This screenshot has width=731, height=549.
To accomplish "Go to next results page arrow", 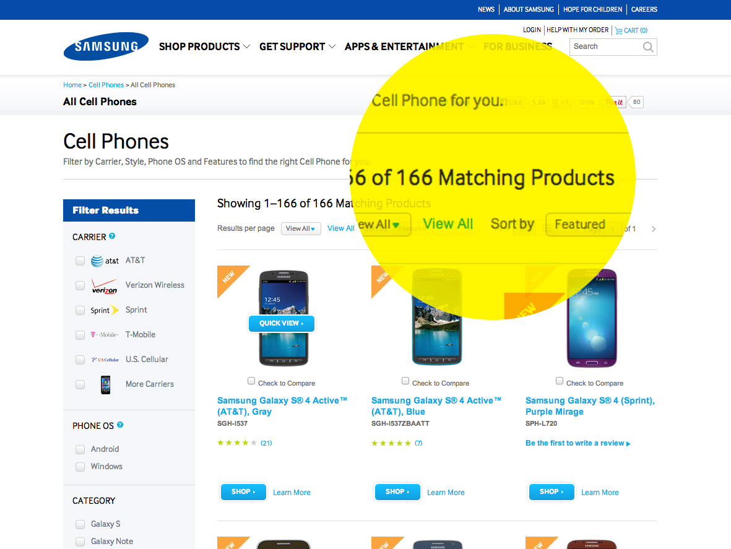I will click(x=654, y=229).
